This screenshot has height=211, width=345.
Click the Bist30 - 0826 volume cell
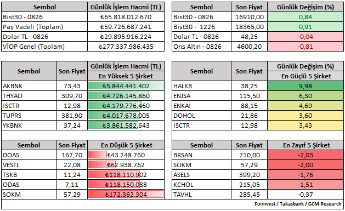126,17
